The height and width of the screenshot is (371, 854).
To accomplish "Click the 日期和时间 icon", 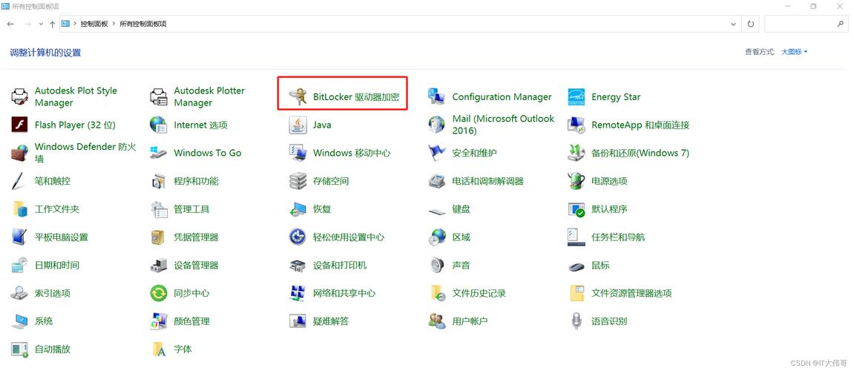I will point(19,266).
